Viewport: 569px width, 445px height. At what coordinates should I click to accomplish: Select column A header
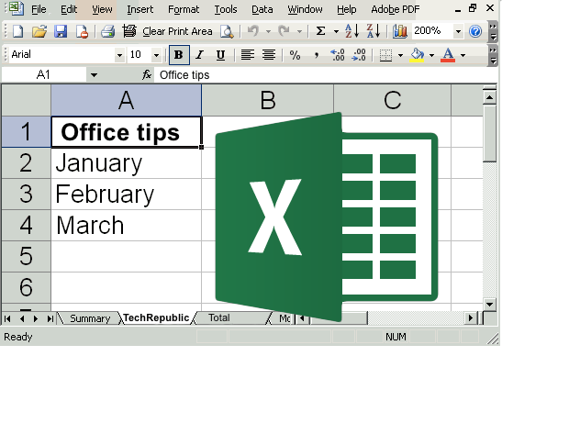127,100
